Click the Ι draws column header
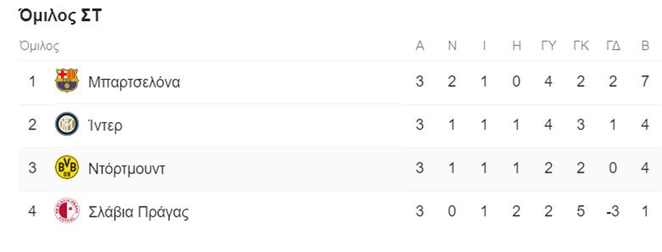 484,46
